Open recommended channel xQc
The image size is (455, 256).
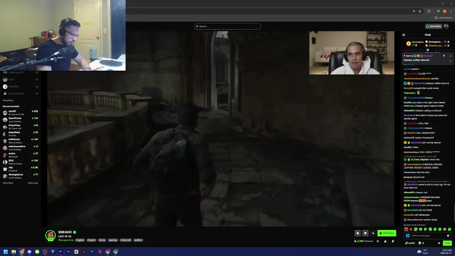click(20, 169)
